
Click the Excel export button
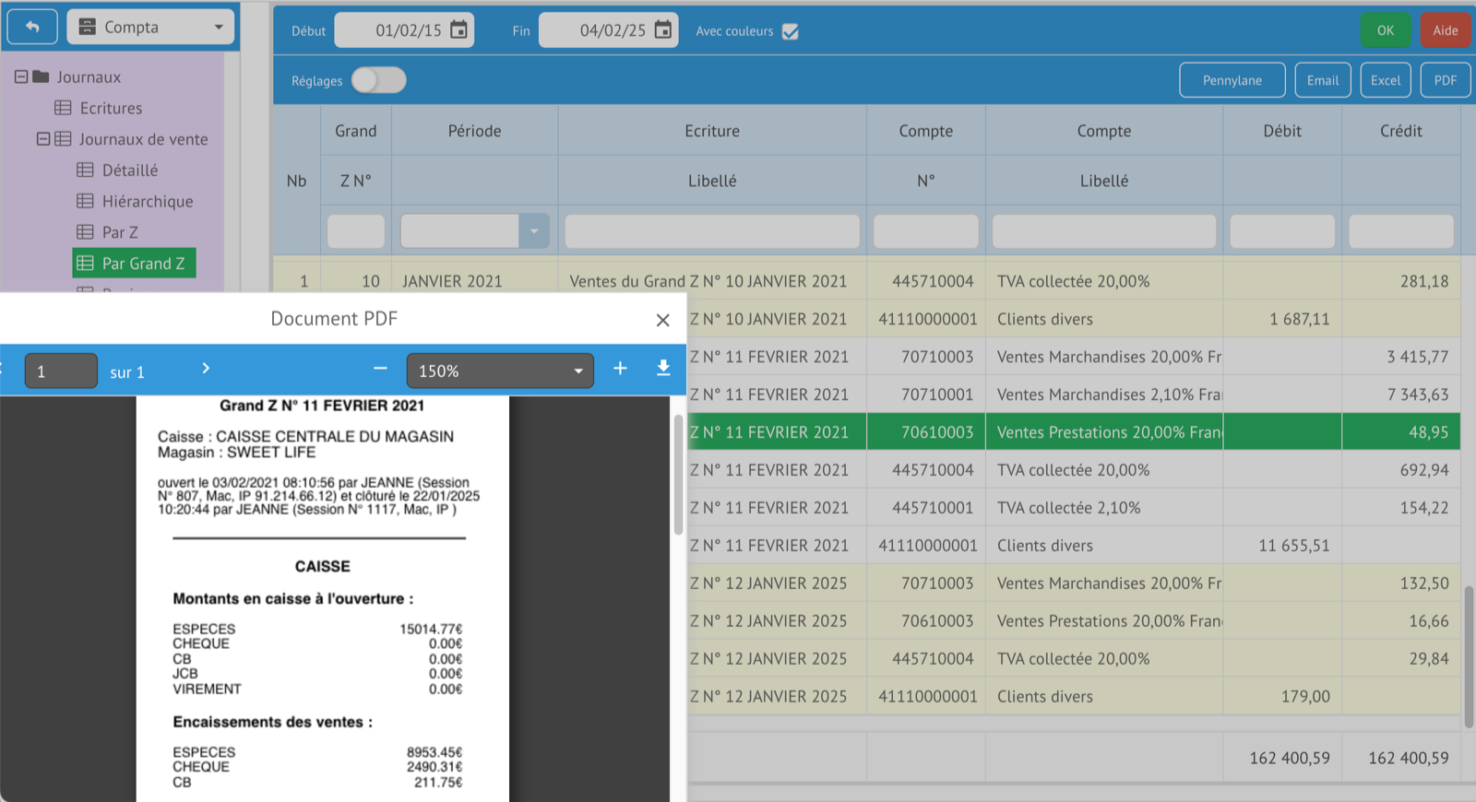click(x=1385, y=80)
